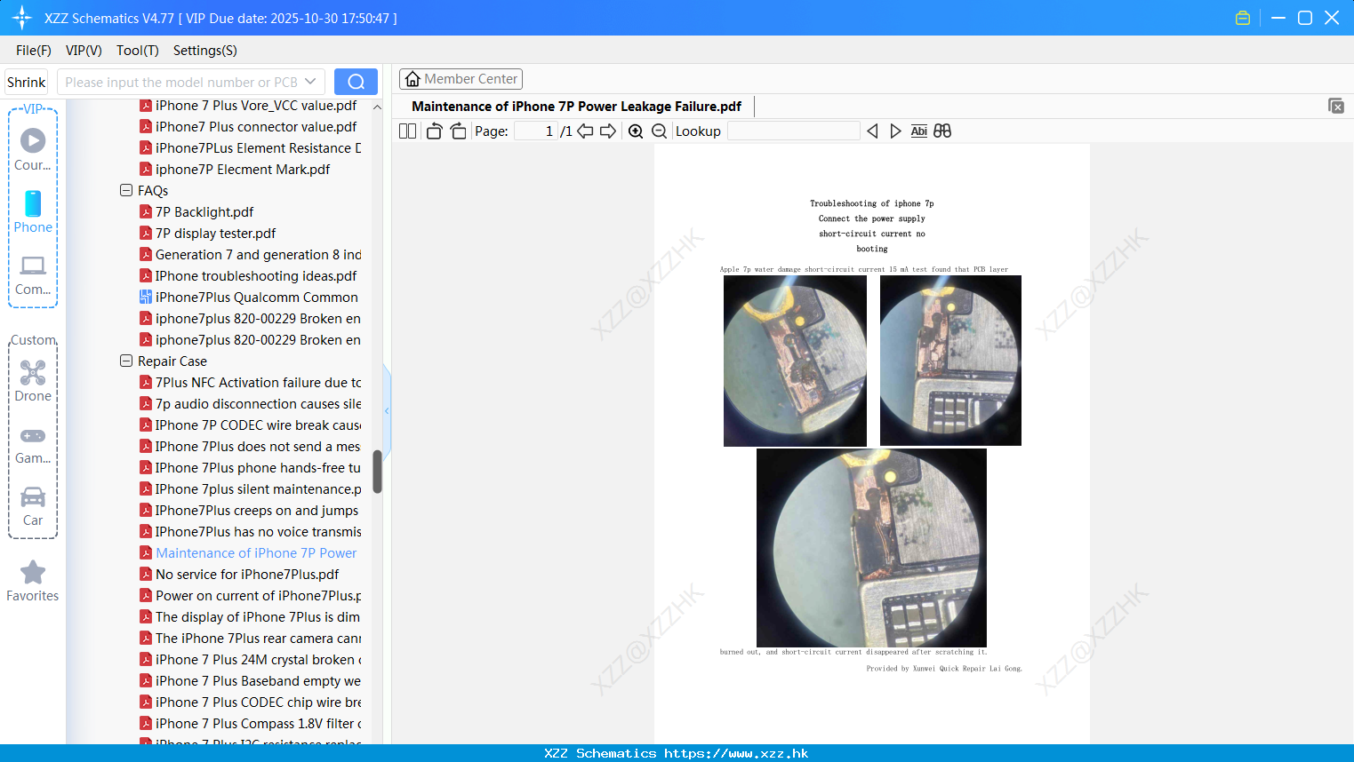Click the top-left microscope photo in PDF

pyautogui.click(x=795, y=361)
